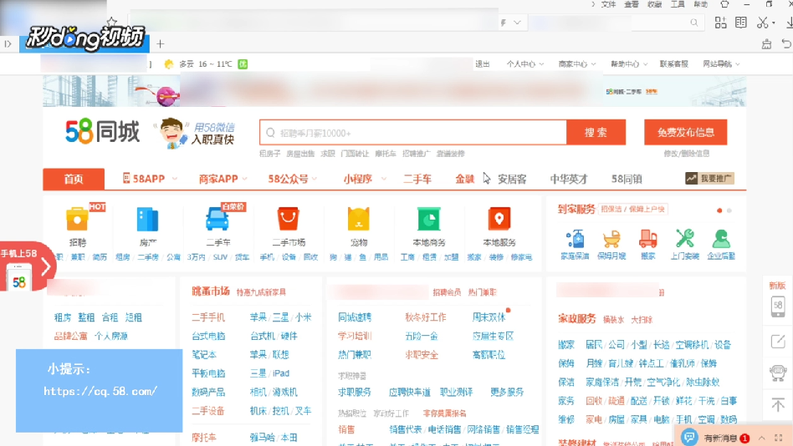Expand the 商家中心 menu

pos(577,64)
